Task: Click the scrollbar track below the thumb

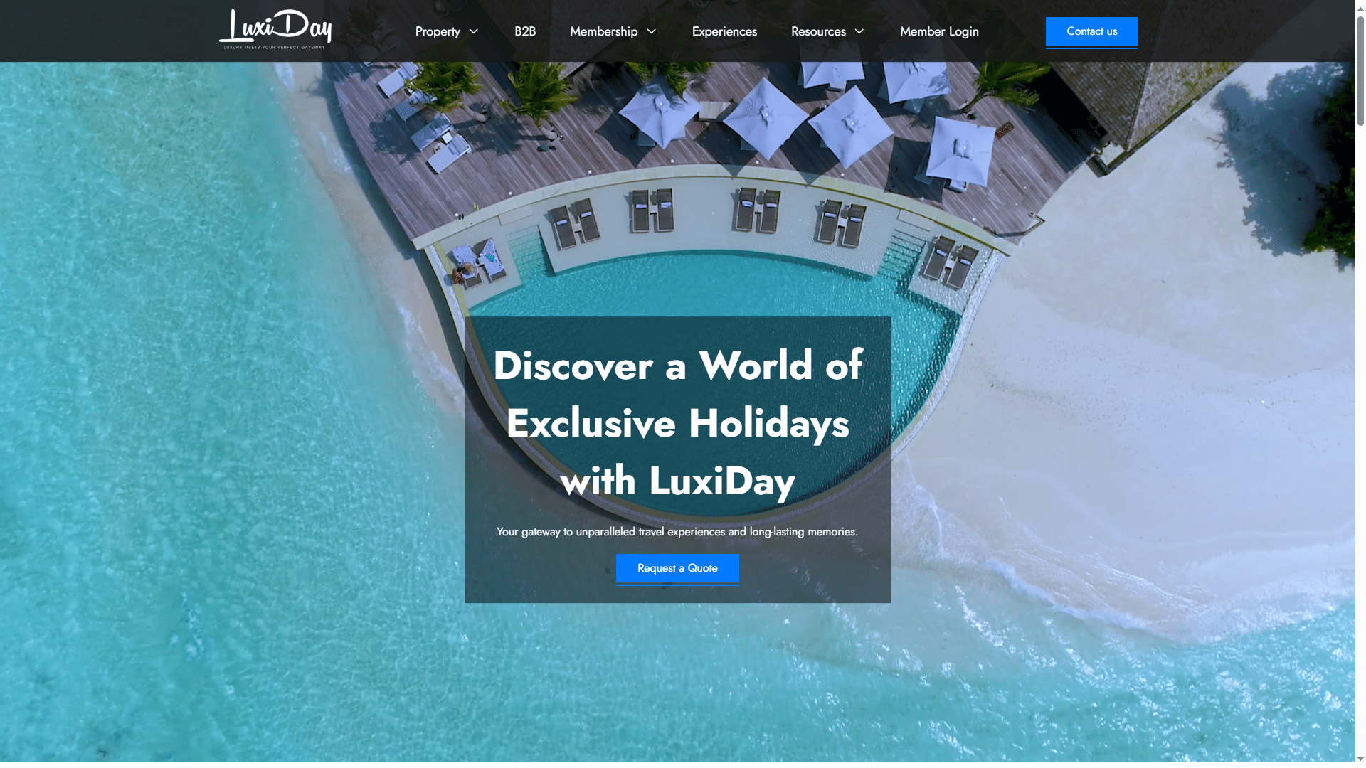Action: [1360, 441]
